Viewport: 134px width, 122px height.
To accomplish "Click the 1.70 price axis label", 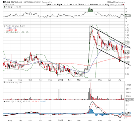I will point(127,38).
